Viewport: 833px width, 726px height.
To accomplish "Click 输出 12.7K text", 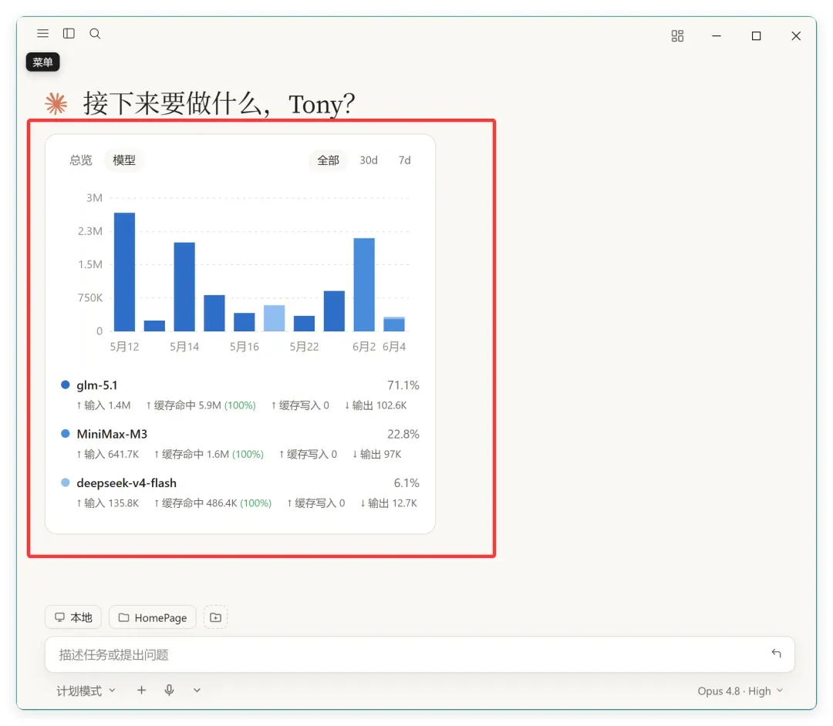I will pyautogui.click(x=388, y=503).
